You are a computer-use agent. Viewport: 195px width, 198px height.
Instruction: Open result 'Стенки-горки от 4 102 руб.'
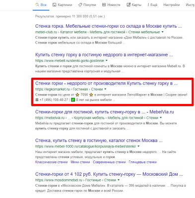coord(109,174)
